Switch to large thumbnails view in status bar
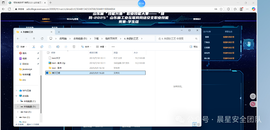The height and width of the screenshot is (130, 270). 198,124
